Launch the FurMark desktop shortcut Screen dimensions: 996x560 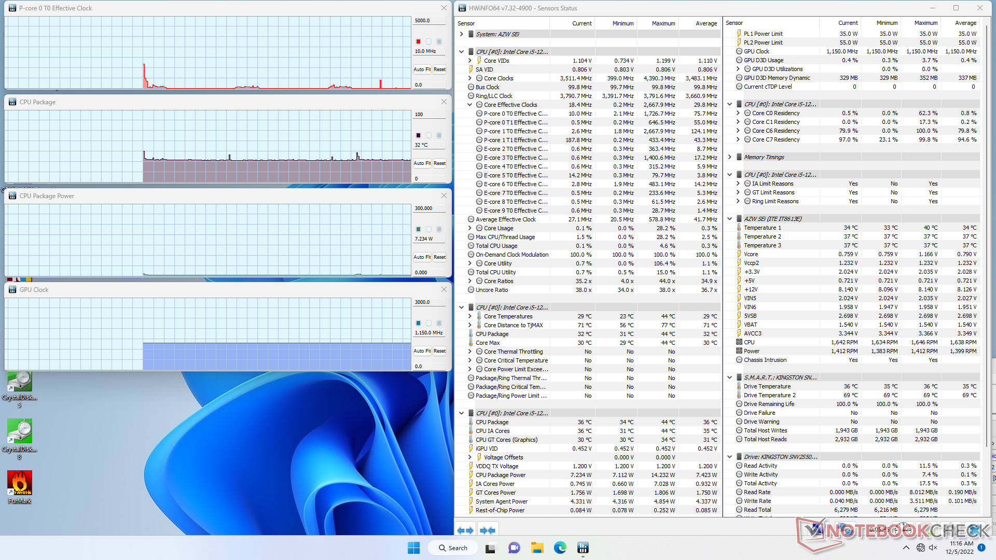19,487
